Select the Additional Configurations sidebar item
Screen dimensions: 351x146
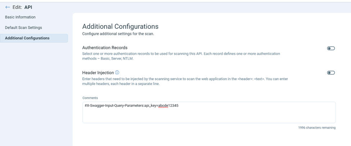34,38
